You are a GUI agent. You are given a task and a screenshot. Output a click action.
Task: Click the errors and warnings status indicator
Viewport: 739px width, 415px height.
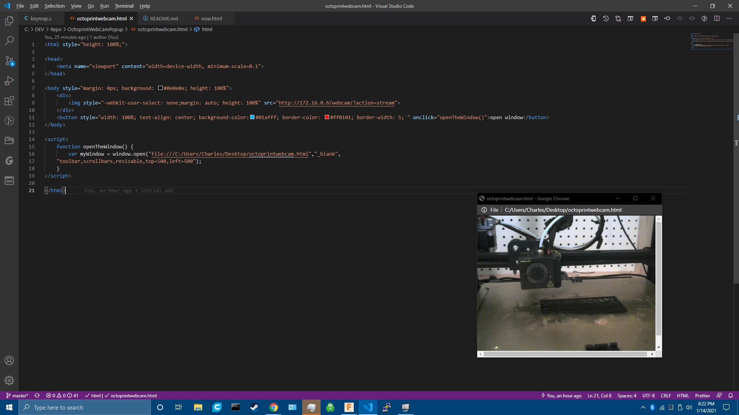[62, 395]
